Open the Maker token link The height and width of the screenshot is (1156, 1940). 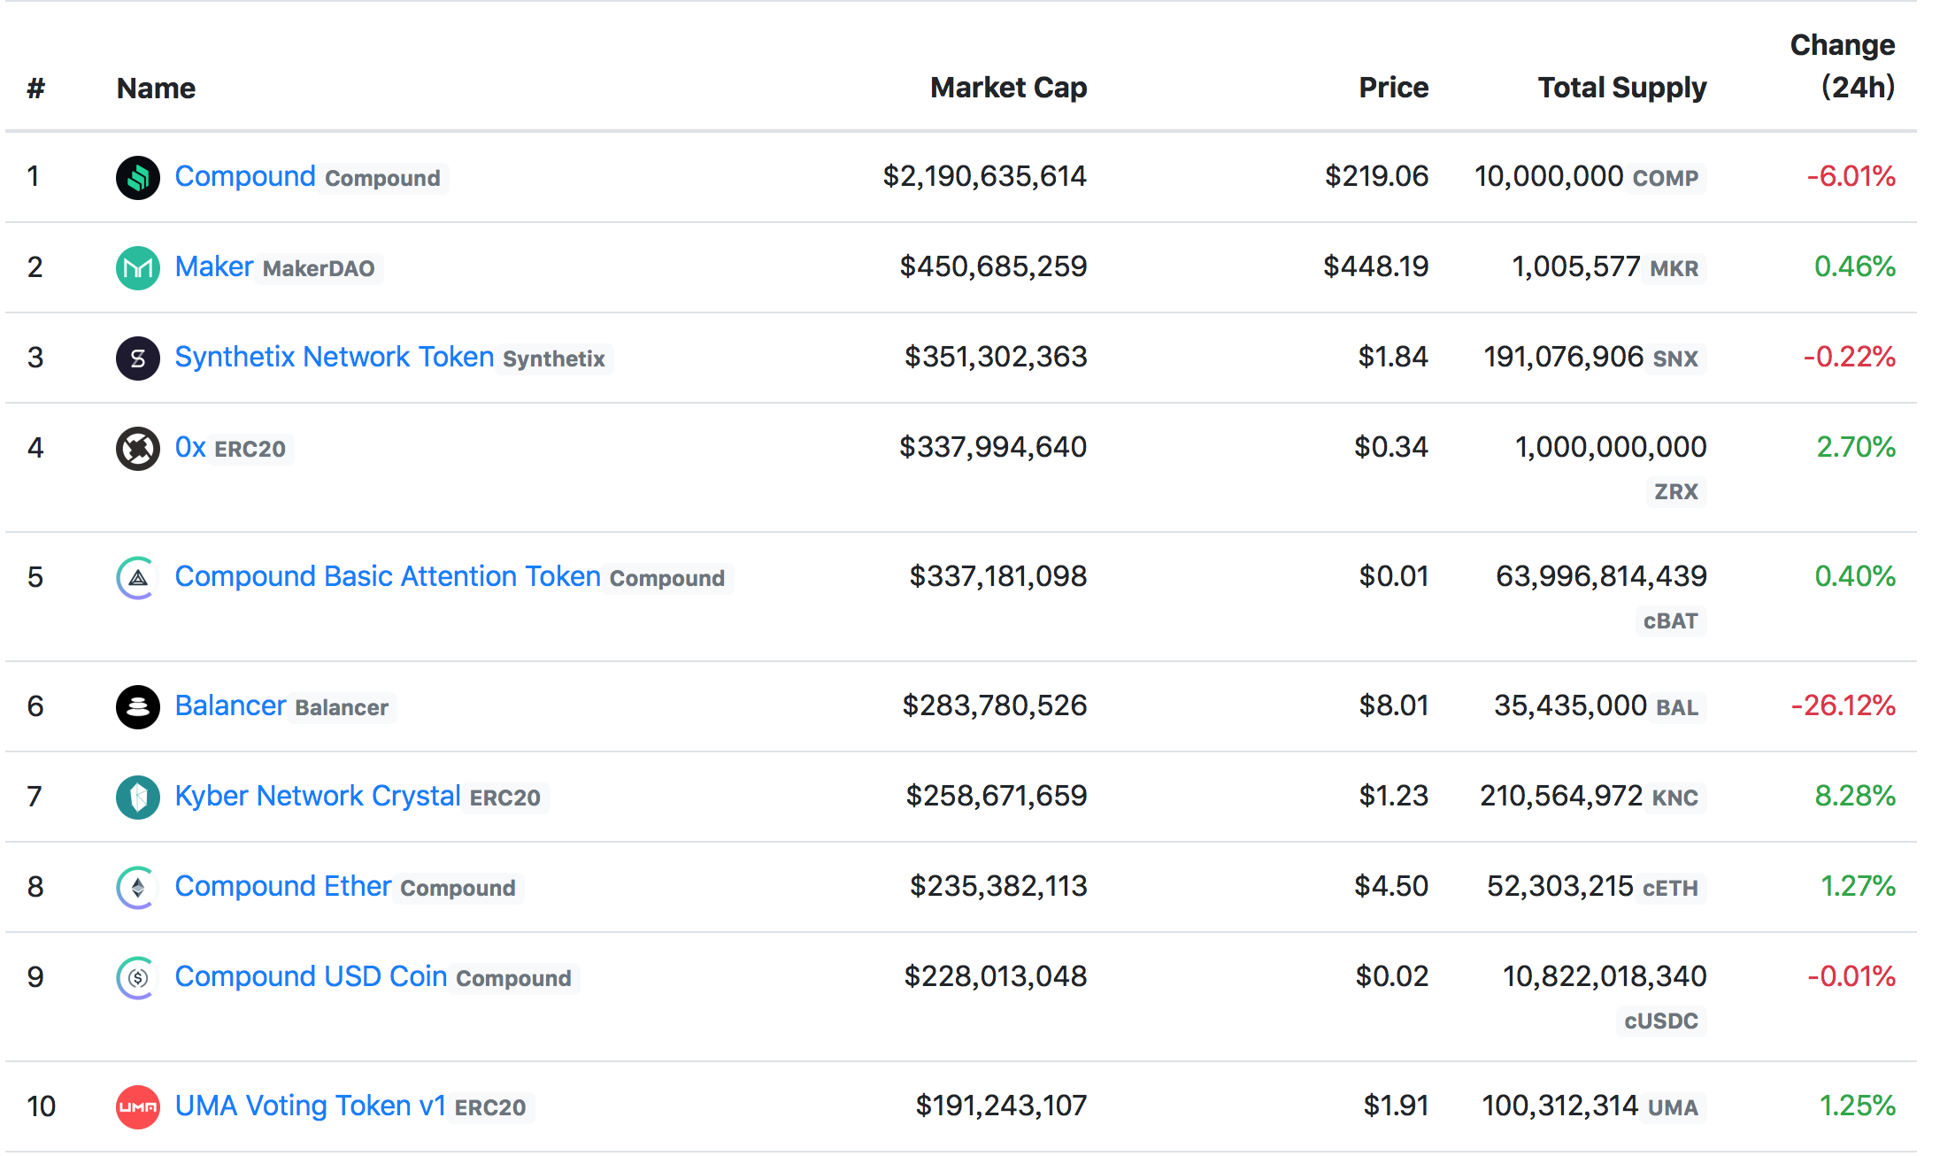214,266
